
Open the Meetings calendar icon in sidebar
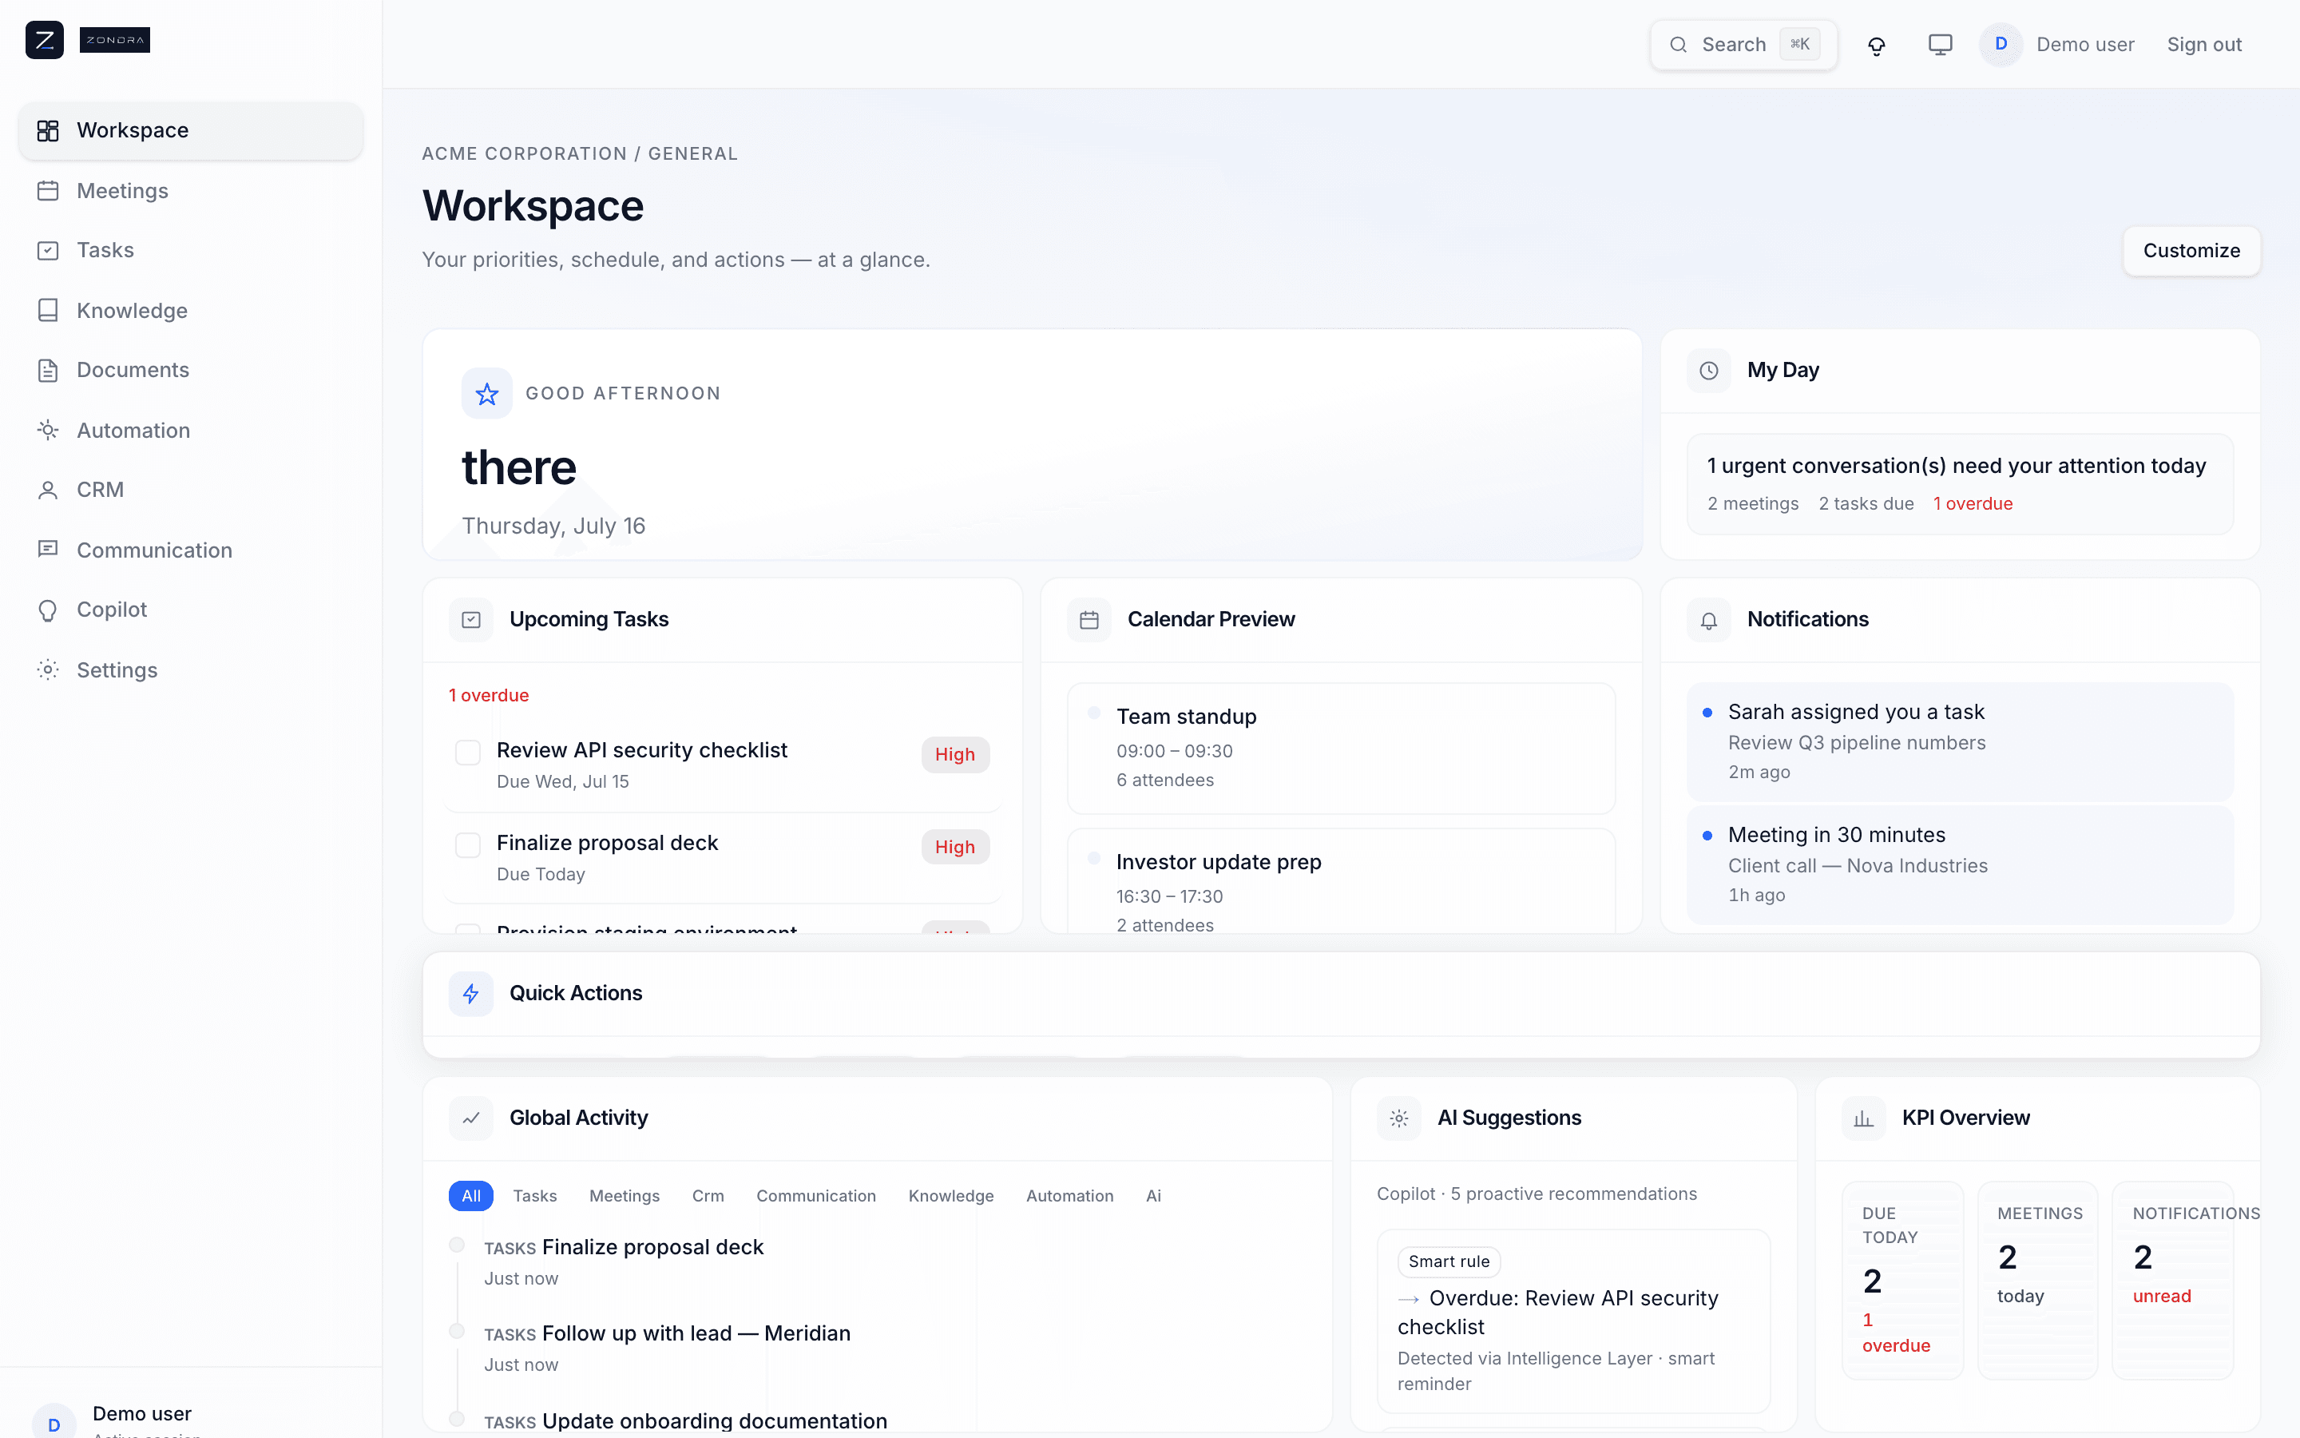(48, 191)
